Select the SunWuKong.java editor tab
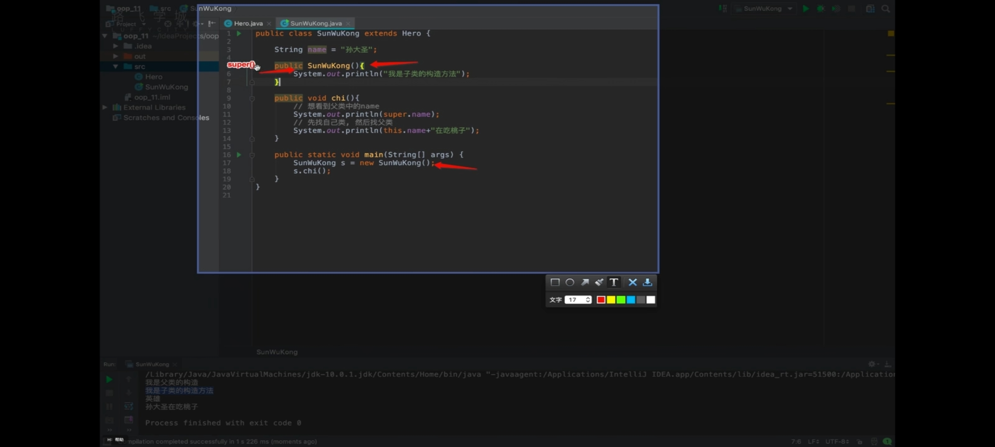Image resolution: width=995 pixels, height=447 pixels. click(x=315, y=24)
